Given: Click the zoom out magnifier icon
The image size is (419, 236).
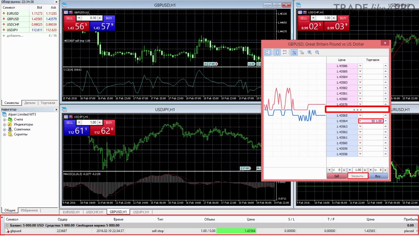Looking at the screenshot, I should point(317,52).
